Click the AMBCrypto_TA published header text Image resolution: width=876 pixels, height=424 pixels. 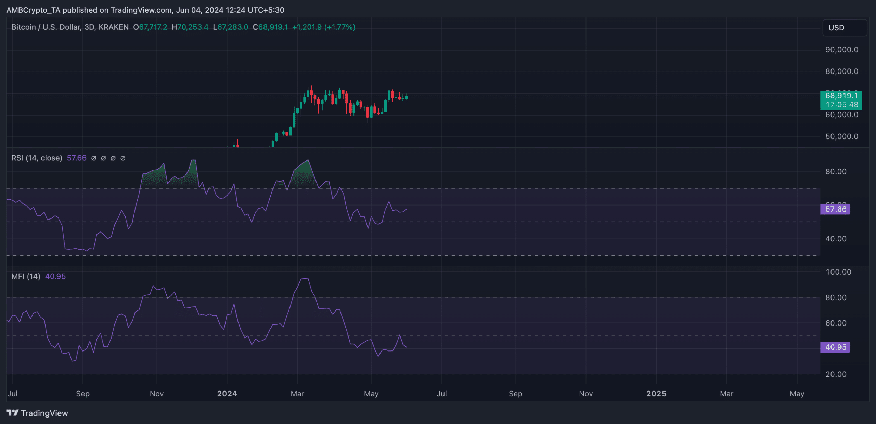point(145,10)
